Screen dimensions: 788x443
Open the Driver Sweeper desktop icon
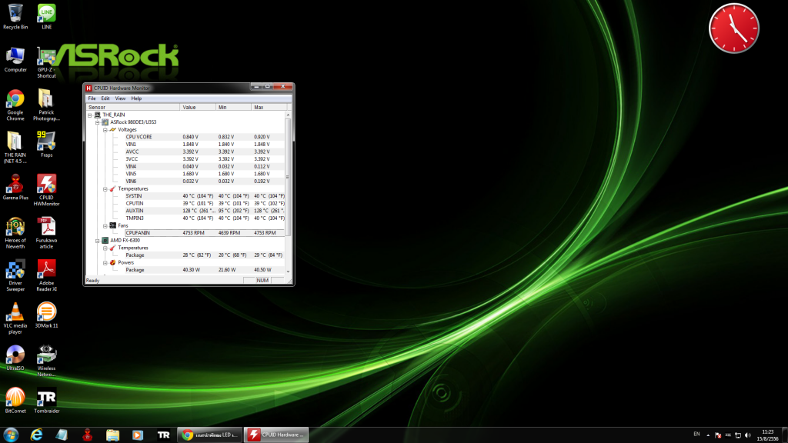[x=15, y=276]
